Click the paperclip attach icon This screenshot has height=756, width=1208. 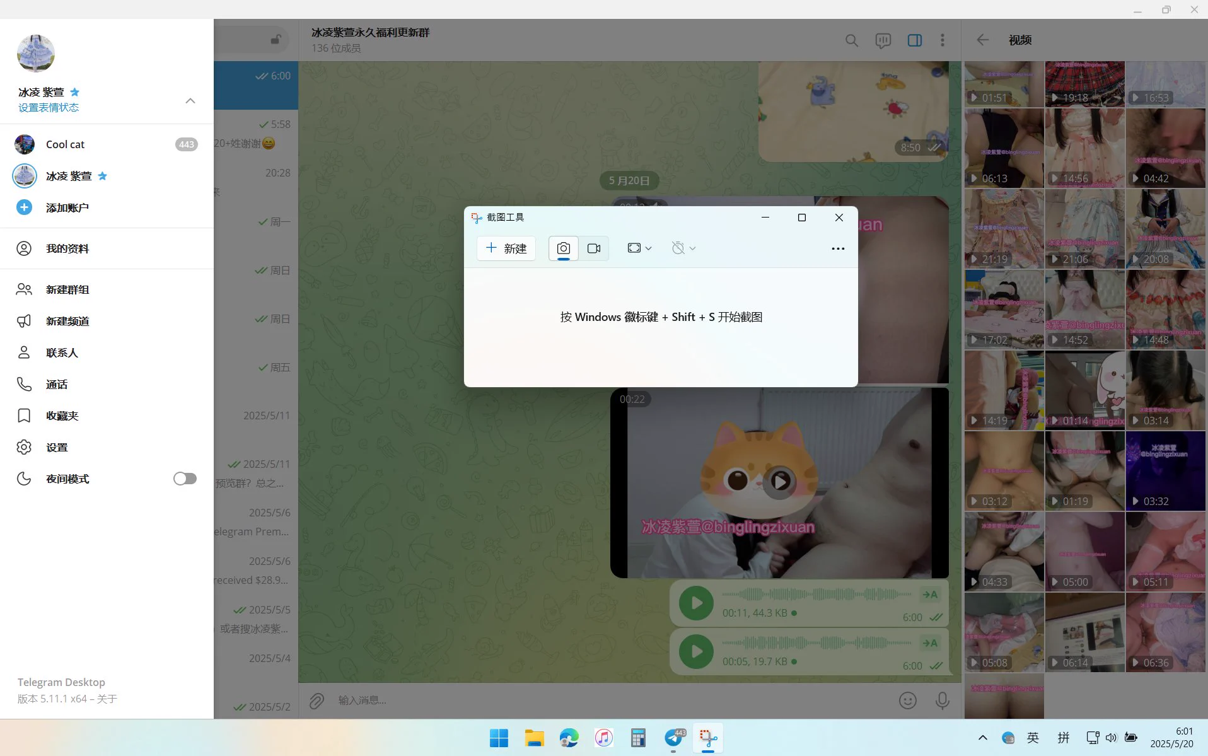[x=317, y=701]
